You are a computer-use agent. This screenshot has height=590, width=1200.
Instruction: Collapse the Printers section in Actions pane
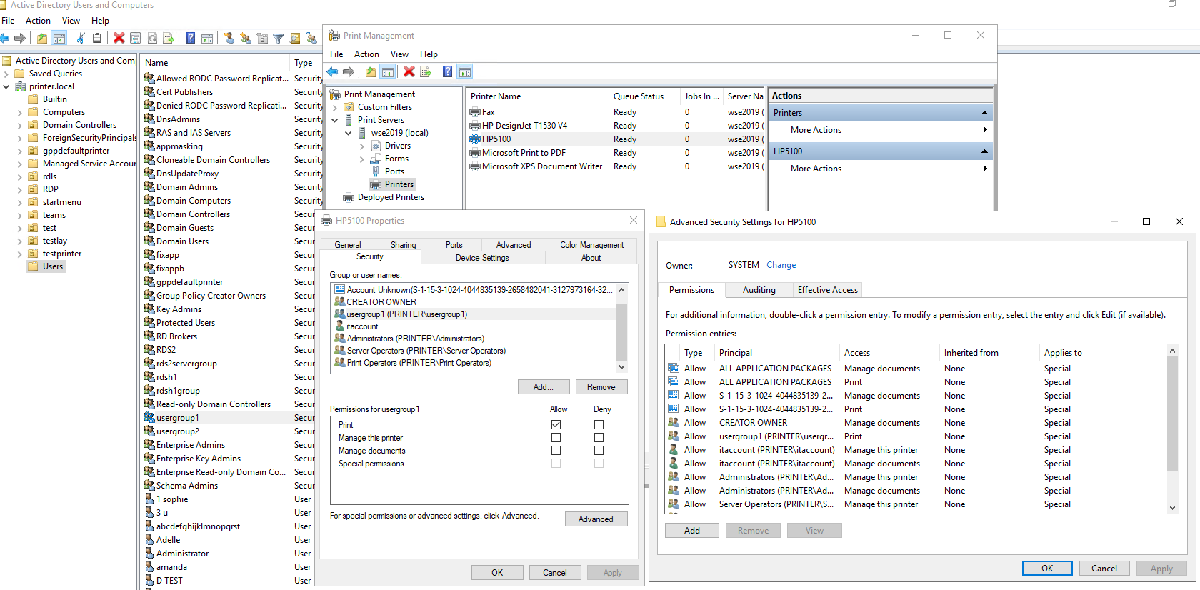(984, 113)
